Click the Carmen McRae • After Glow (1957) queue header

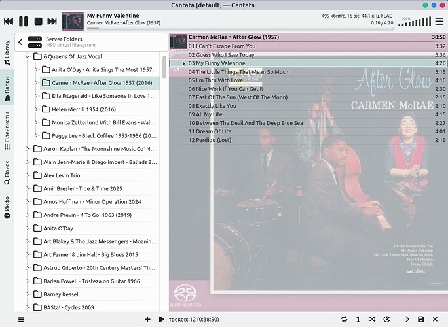pyautogui.click(x=308, y=37)
